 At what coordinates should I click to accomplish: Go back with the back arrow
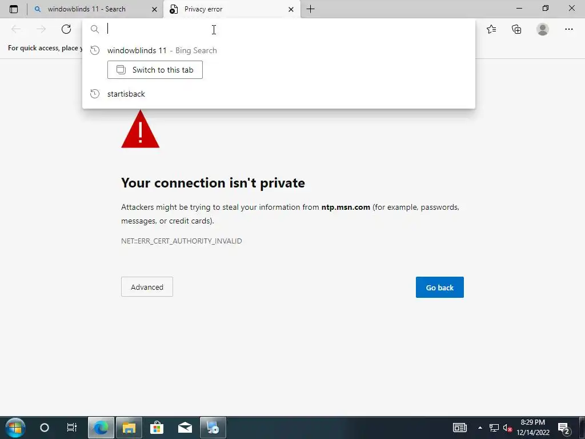click(x=16, y=29)
